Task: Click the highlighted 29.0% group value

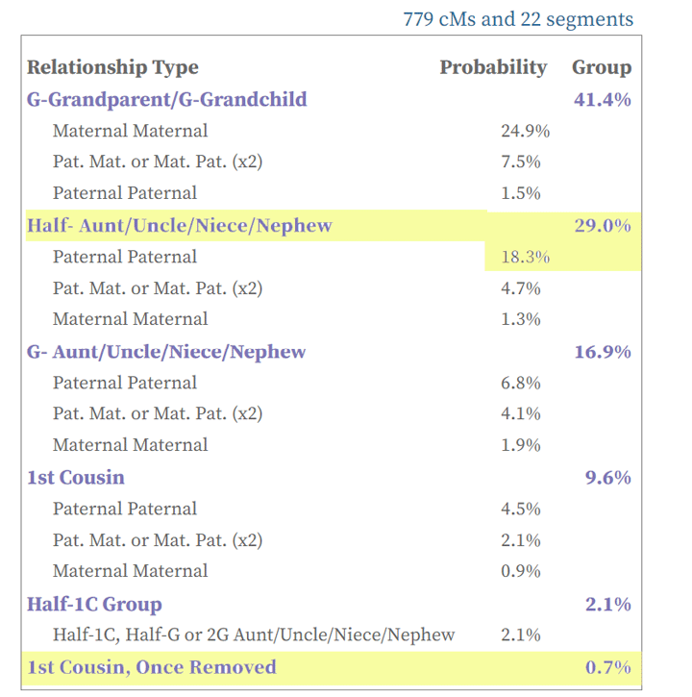Action: point(603,226)
